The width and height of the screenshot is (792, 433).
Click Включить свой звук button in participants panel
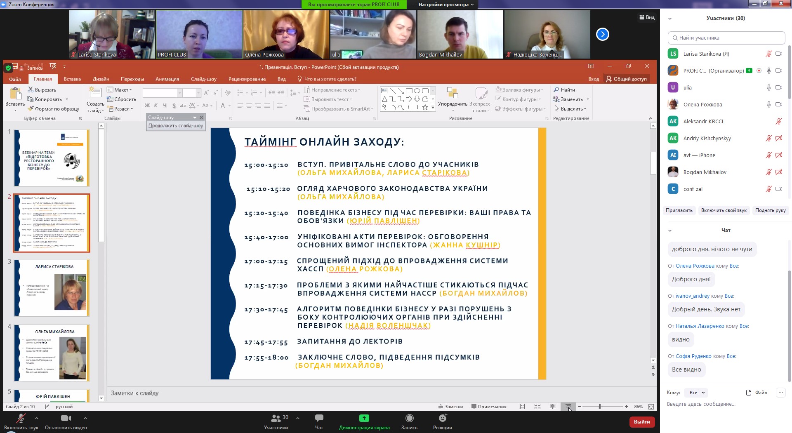click(724, 210)
